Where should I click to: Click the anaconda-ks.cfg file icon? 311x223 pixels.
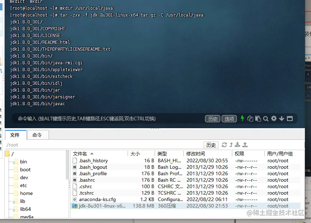[75, 199]
